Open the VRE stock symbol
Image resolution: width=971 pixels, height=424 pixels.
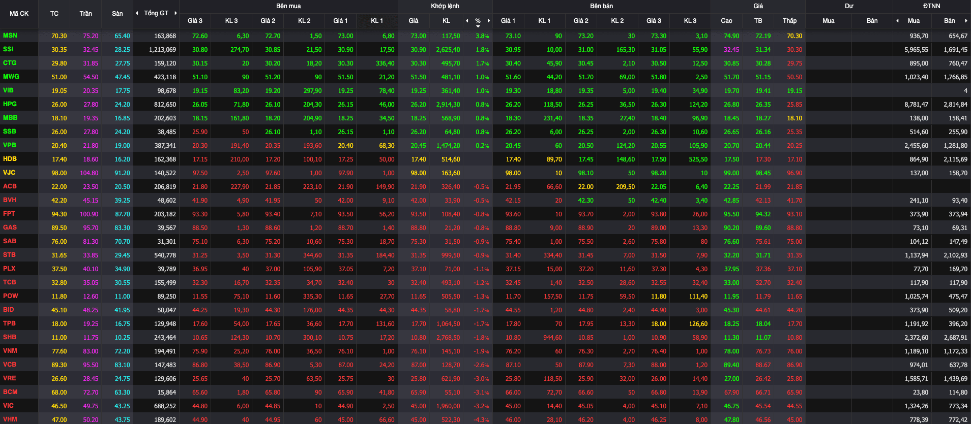click(x=10, y=378)
